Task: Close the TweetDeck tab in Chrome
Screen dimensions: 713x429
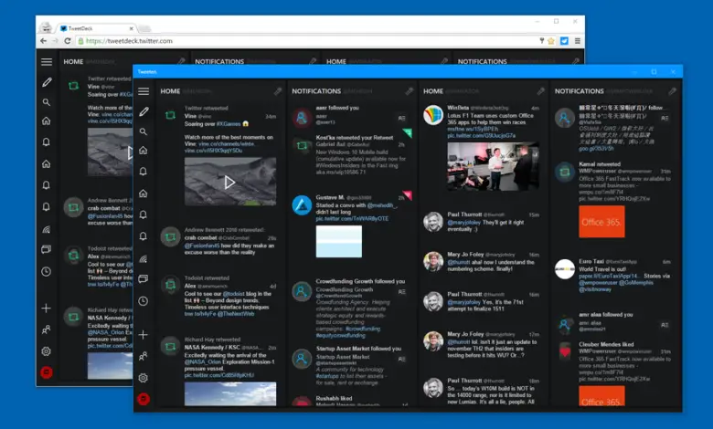Action: (131, 28)
